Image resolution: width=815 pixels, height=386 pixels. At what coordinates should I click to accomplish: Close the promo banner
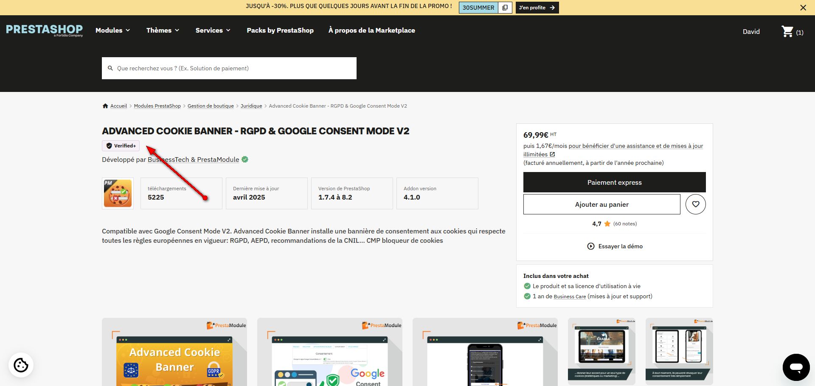[803, 8]
